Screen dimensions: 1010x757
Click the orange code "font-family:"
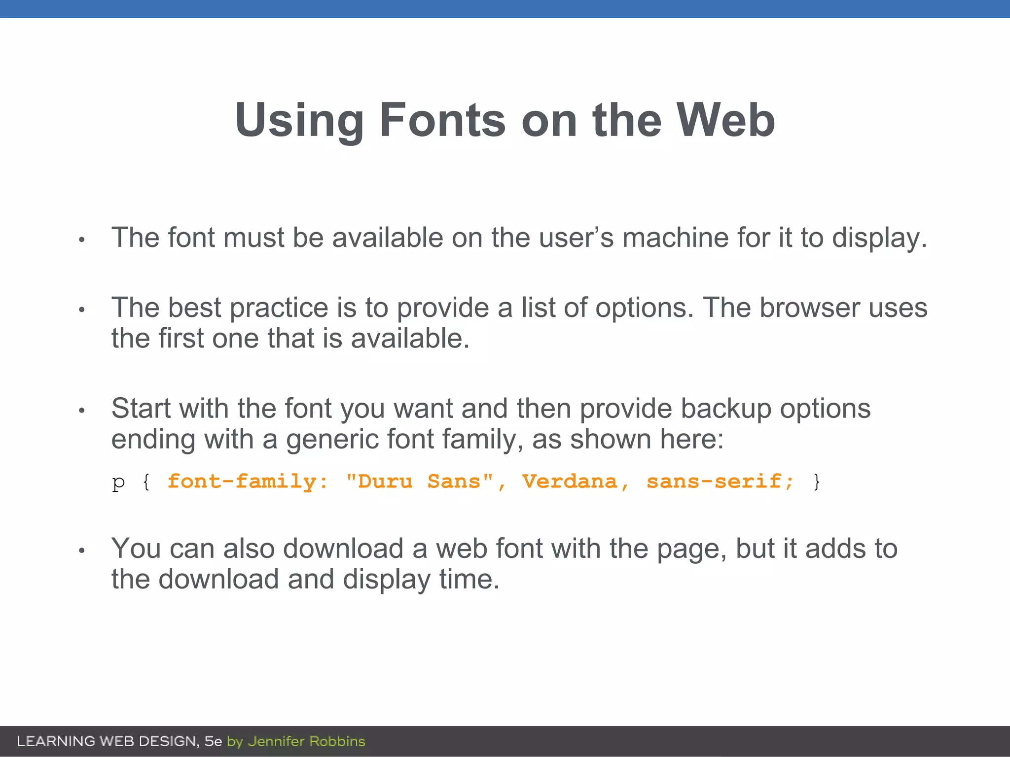[248, 482]
